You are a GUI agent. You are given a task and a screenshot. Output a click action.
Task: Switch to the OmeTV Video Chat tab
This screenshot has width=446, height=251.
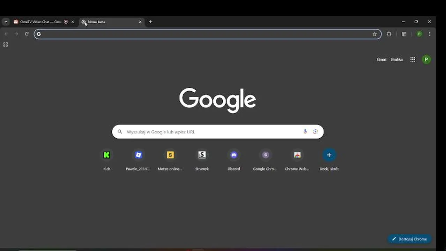(x=40, y=22)
